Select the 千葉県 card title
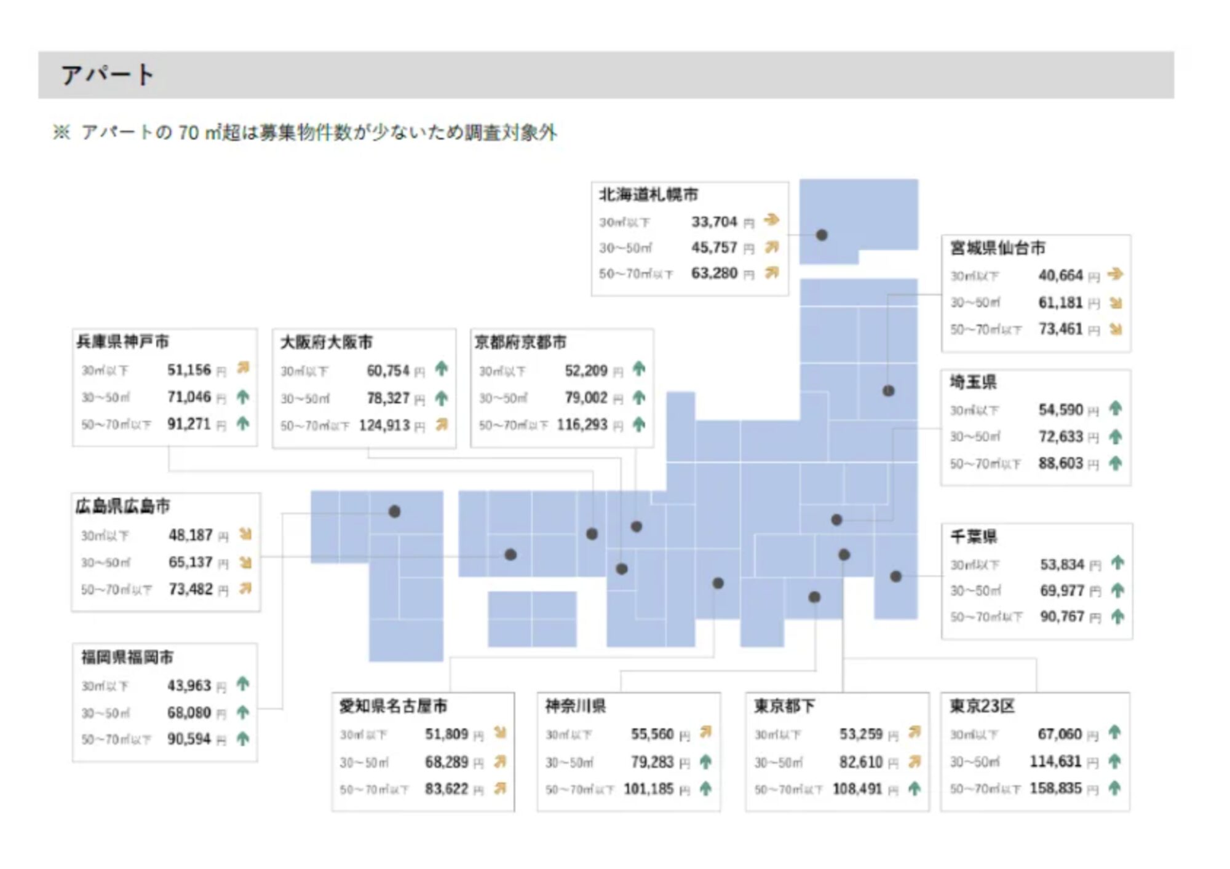The image size is (1230, 869). pos(974,537)
